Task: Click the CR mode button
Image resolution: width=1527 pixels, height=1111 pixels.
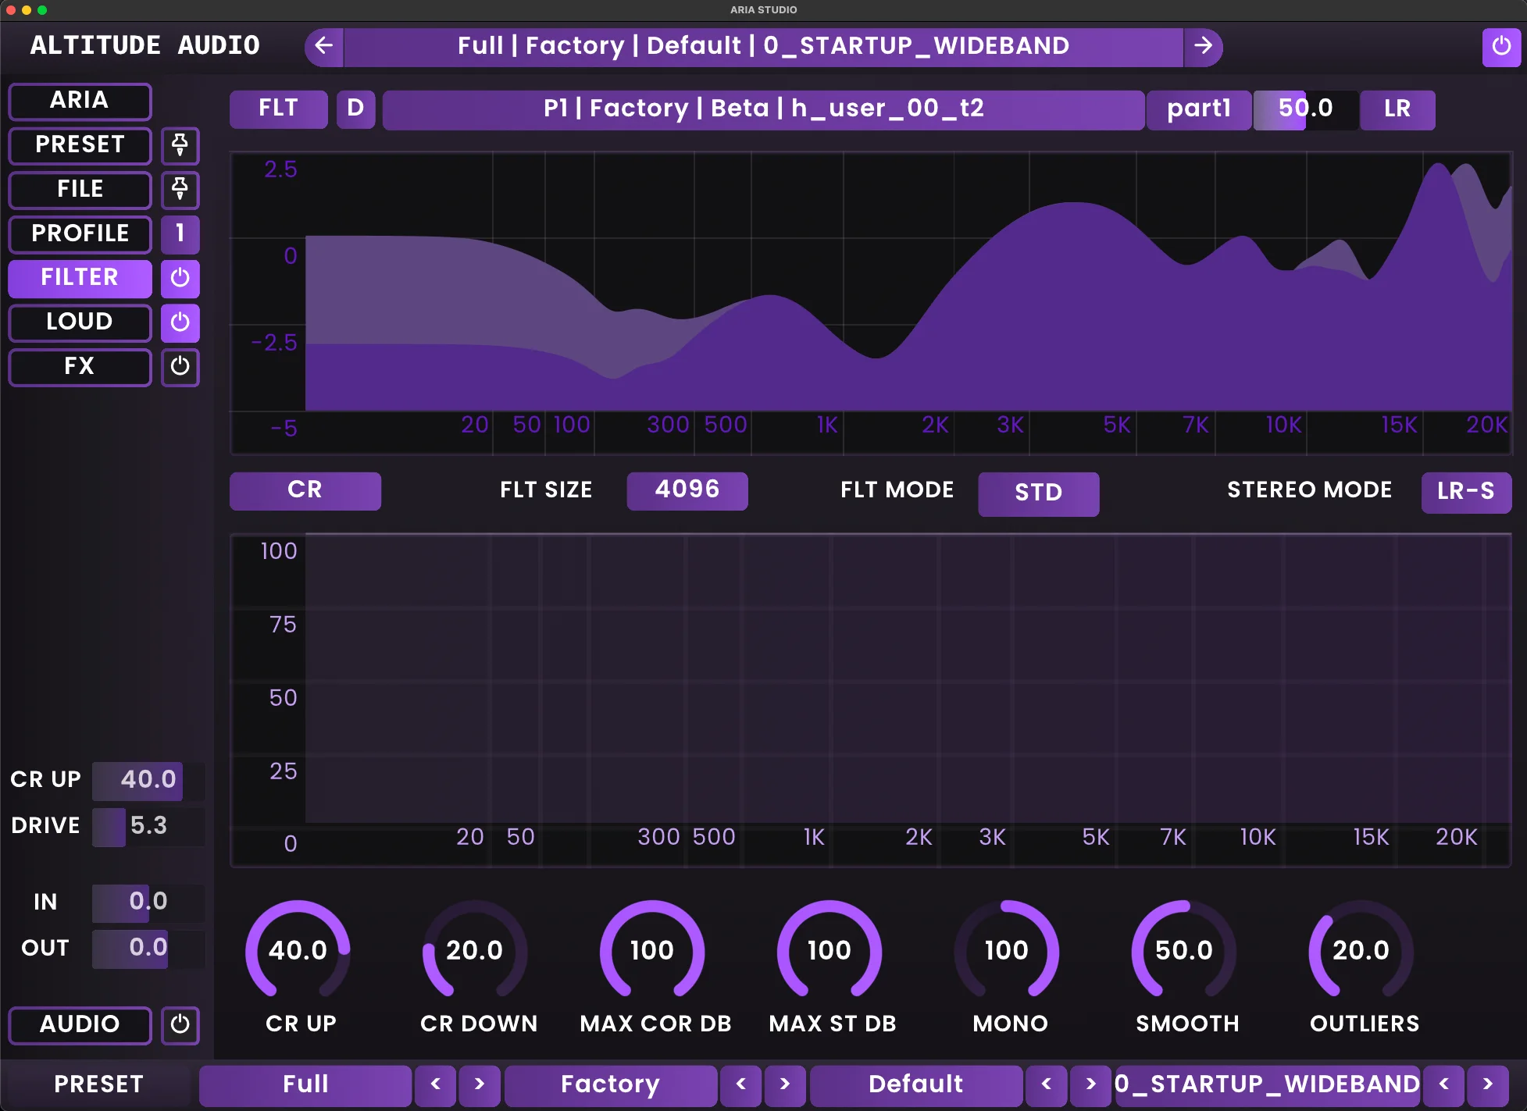Action: 305,490
